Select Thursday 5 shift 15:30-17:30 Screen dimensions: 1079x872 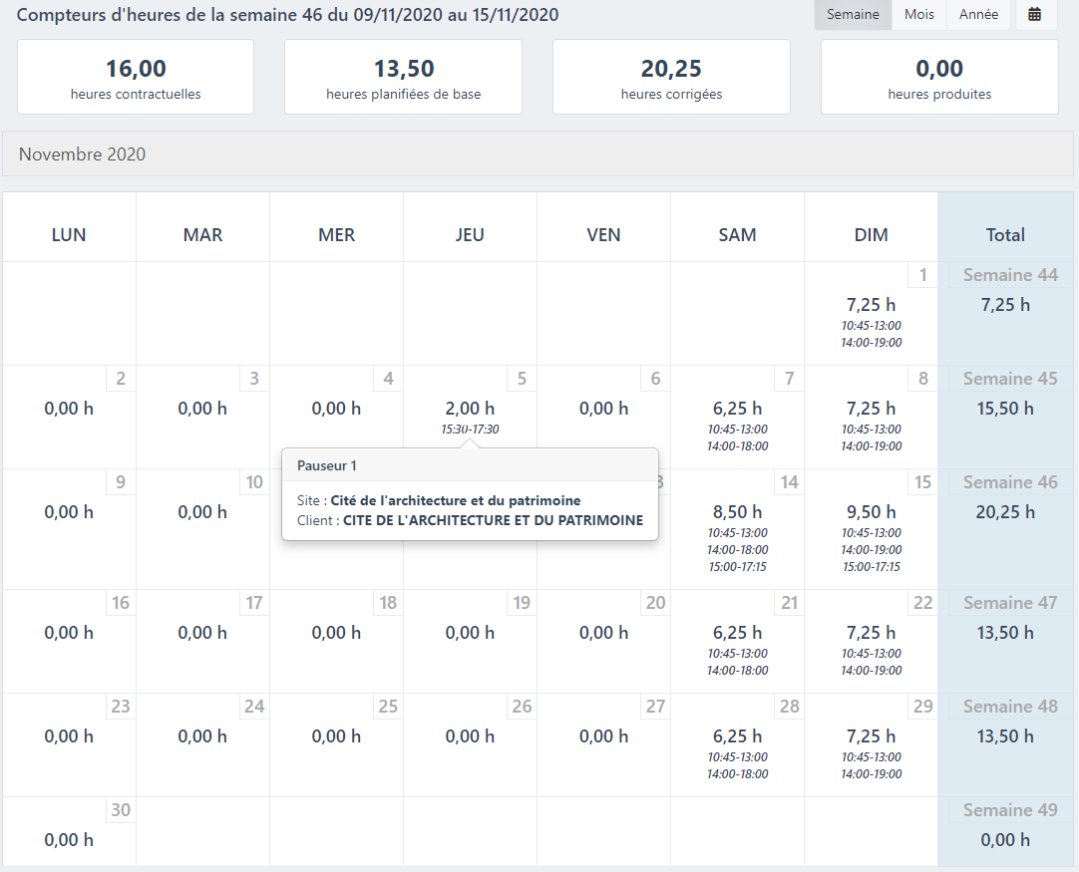point(470,430)
